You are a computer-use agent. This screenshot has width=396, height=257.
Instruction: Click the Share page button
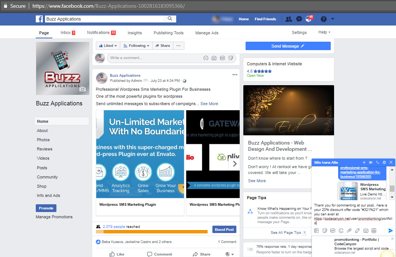click(163, 46)
